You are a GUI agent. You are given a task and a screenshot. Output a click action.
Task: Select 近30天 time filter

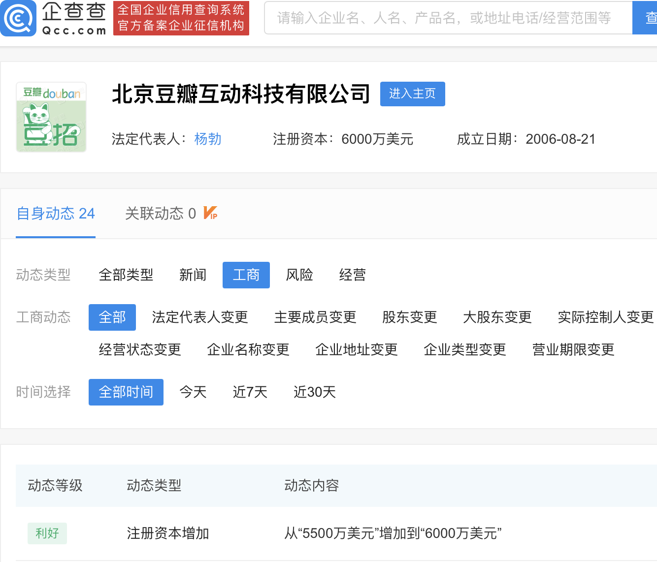click(x=315, y=392)
